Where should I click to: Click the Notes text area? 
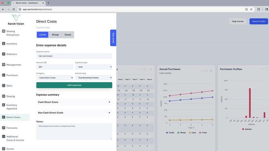tap(74, 131)
